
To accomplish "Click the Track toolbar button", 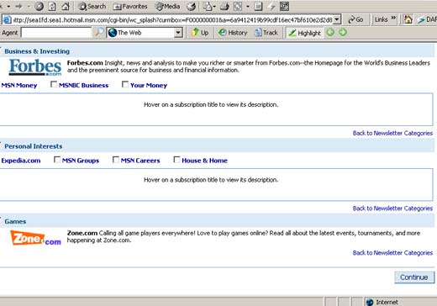I will (266, 33).
